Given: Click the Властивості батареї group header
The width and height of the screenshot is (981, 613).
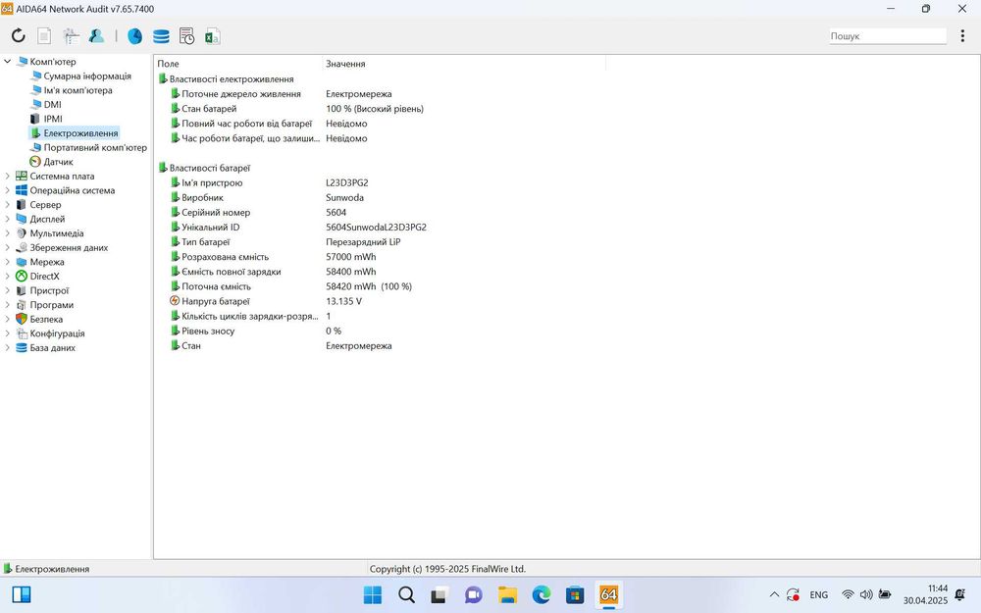Looking at the screenshot, I should click(x=210, y=168).
